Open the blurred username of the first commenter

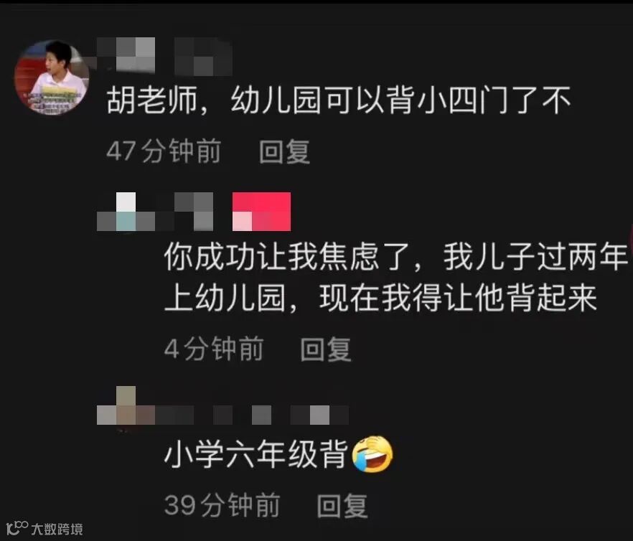click(x=165, y=57)
